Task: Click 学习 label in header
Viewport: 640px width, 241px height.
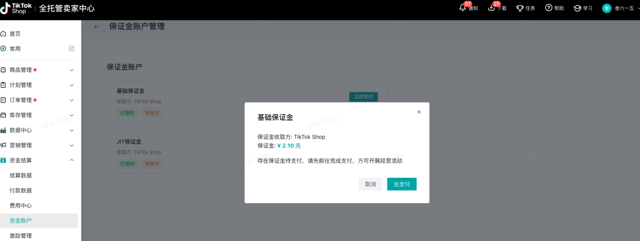Action: click(588, 9)
